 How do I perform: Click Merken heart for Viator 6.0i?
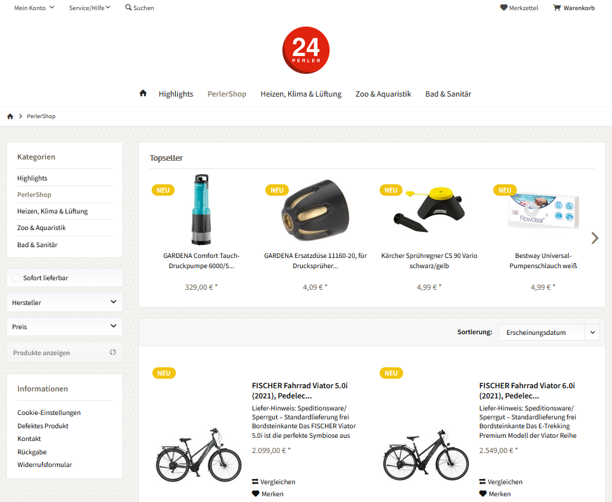pyautogui.click(x=483, y=493)
